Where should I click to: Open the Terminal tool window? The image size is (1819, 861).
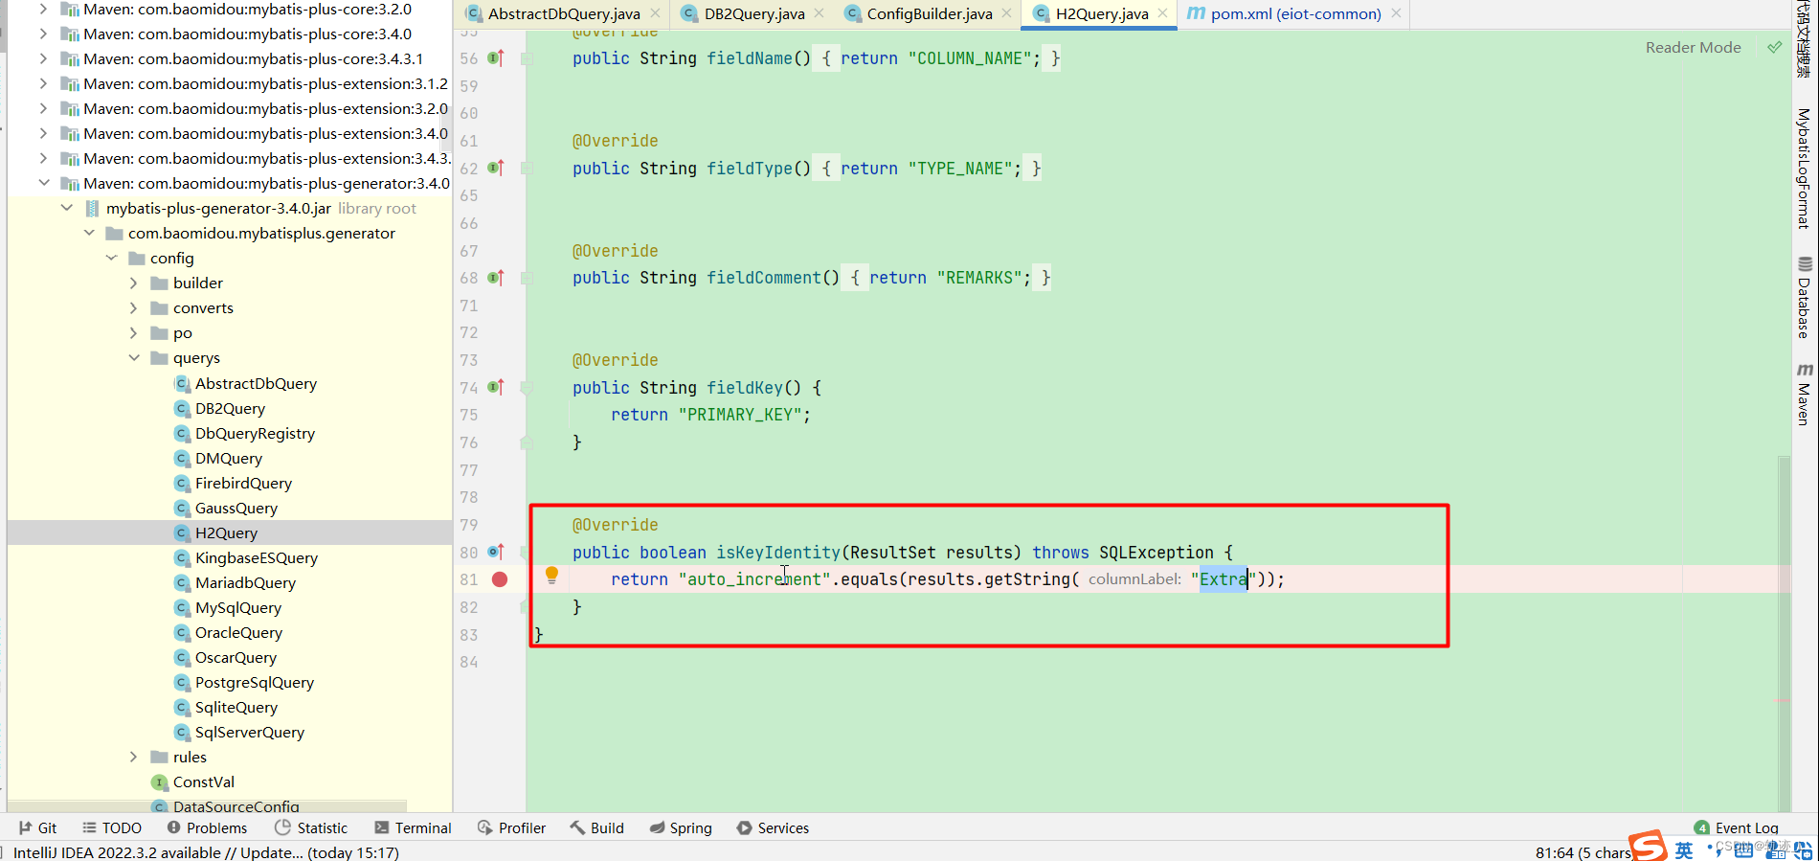click(x=413, y=827)
